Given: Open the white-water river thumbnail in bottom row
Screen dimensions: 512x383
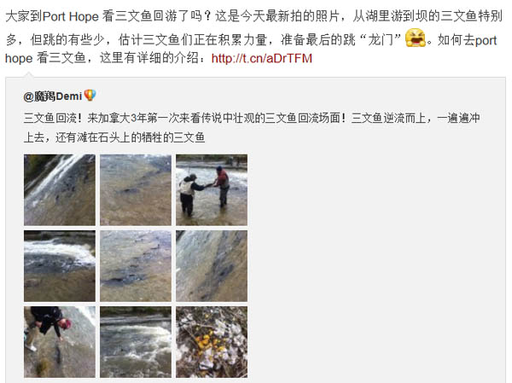Looking at the screenshot, I should coord(136,342).
